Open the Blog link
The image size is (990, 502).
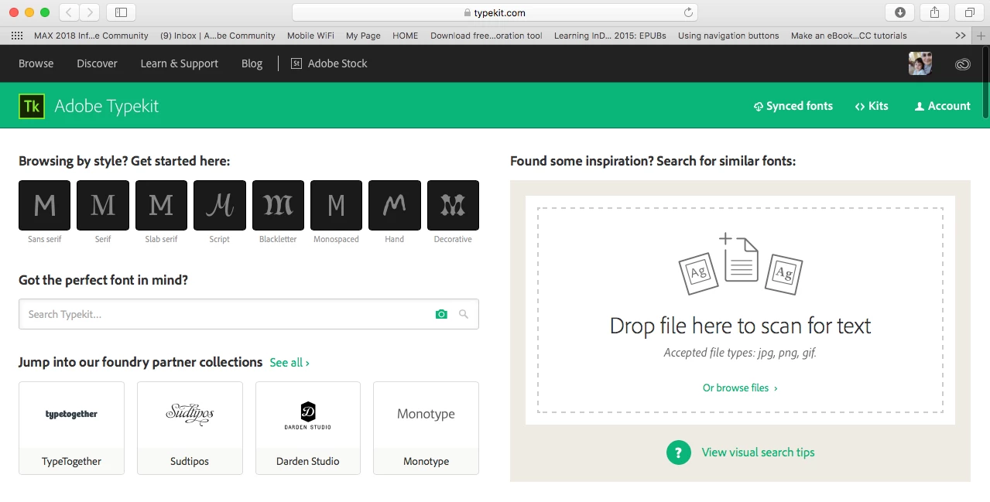[x=252, y=63]
